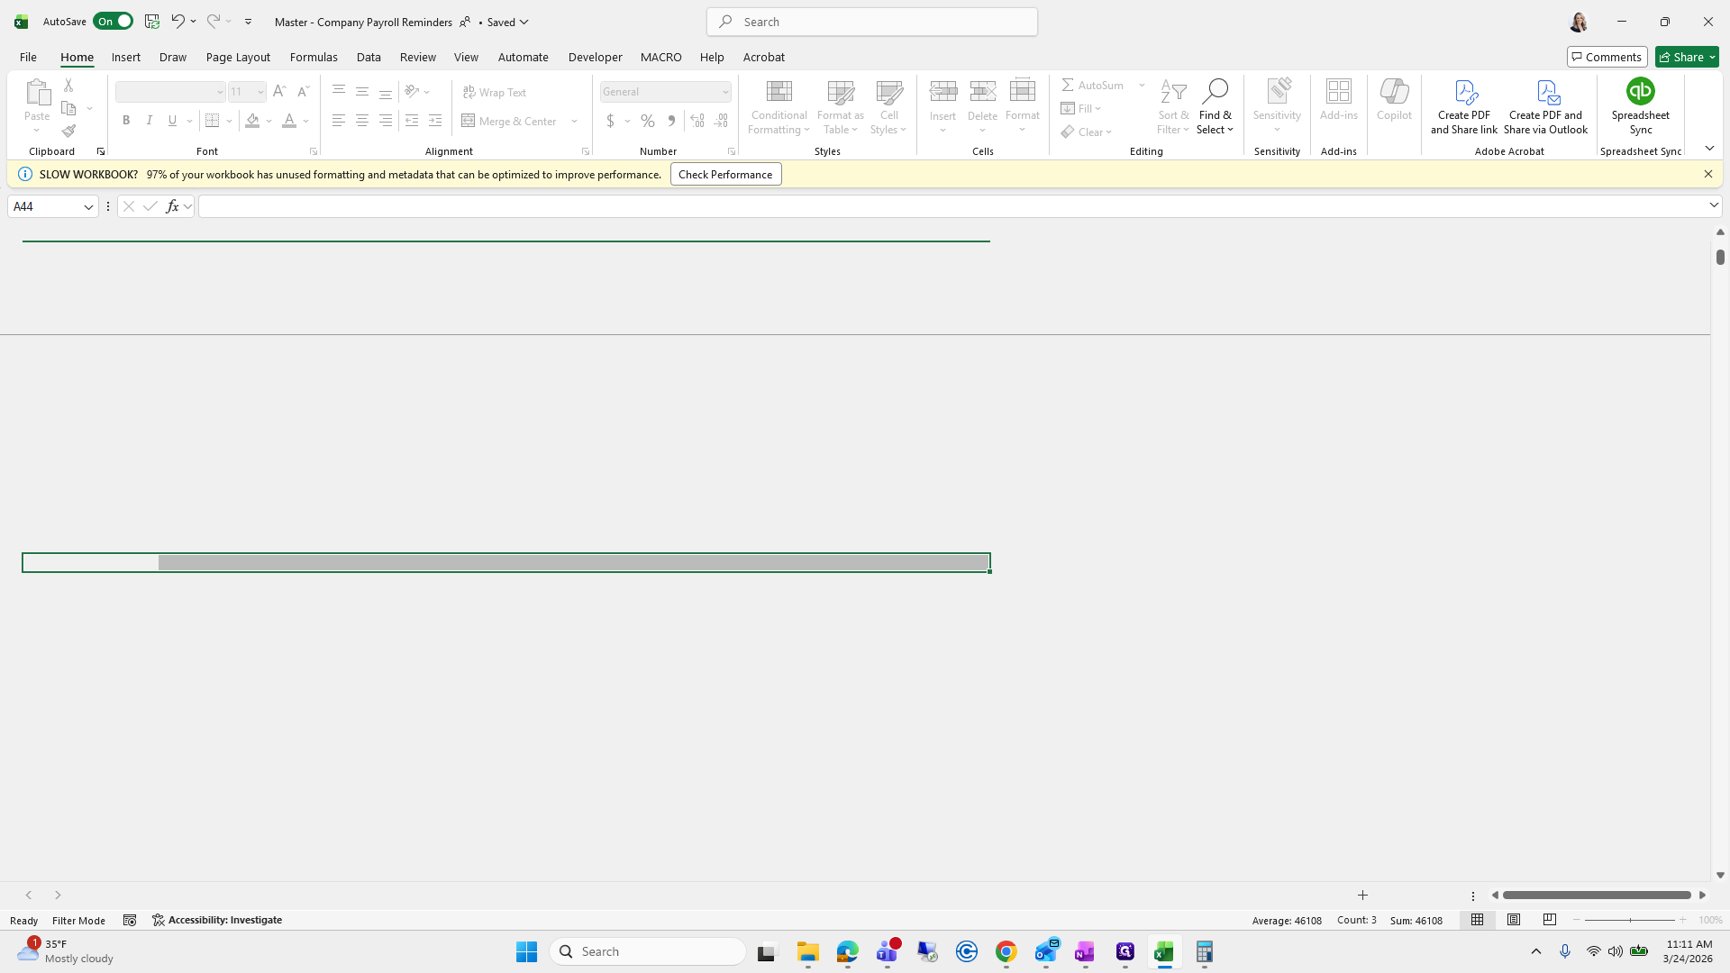
Task: Click the Spreadsheet Sync QuickBooks icon
Action: [x=1640, y=92]
